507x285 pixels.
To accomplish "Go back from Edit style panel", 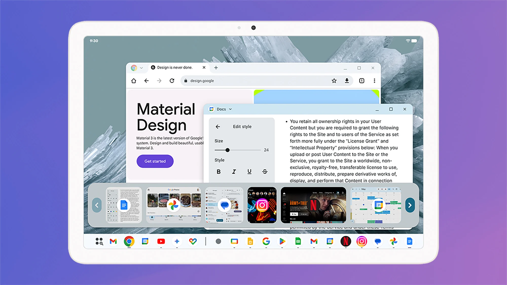I will 218,127.
